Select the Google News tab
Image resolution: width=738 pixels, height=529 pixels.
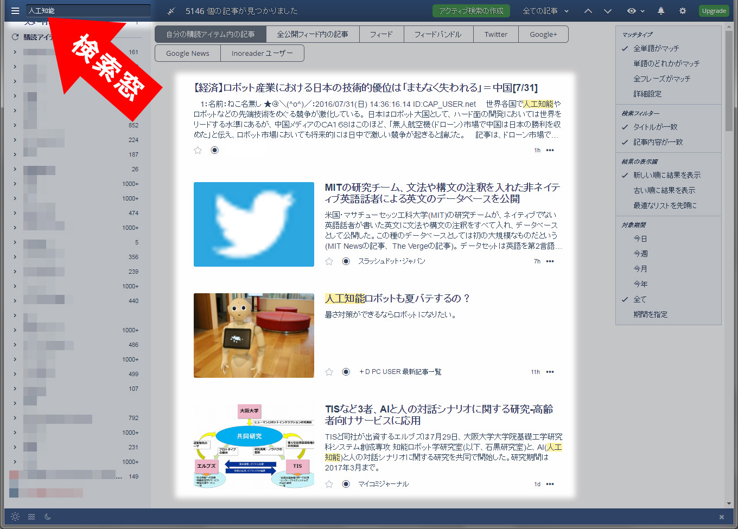tap(188, 53)
